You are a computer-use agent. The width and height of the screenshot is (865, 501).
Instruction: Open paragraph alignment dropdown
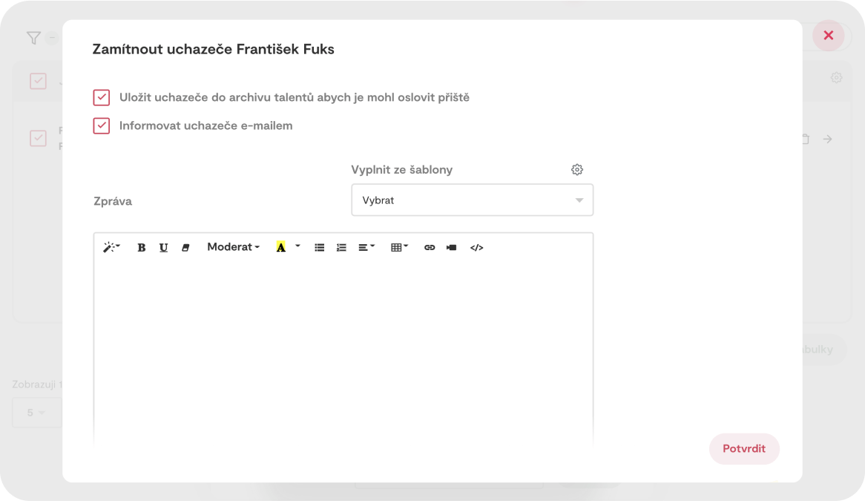(x=366, y=248)
